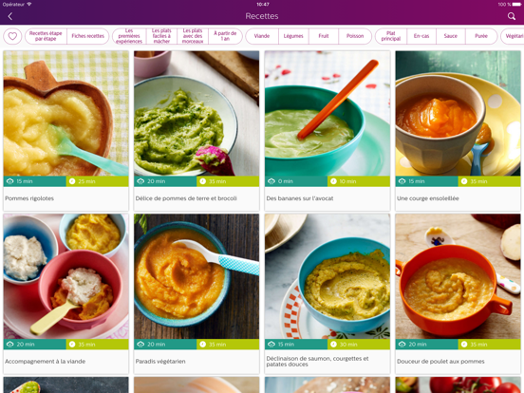Select Recettes étape par étape filter

[46, 36]
